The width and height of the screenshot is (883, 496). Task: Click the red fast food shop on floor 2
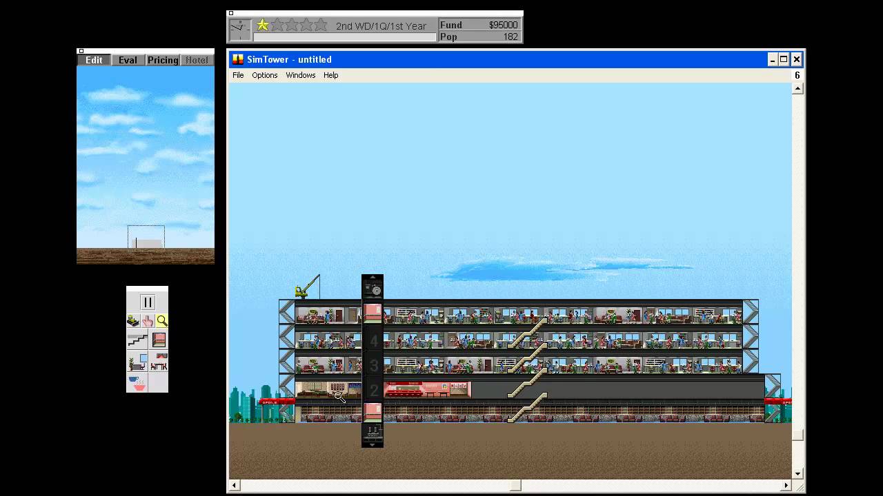pos(427,390)
